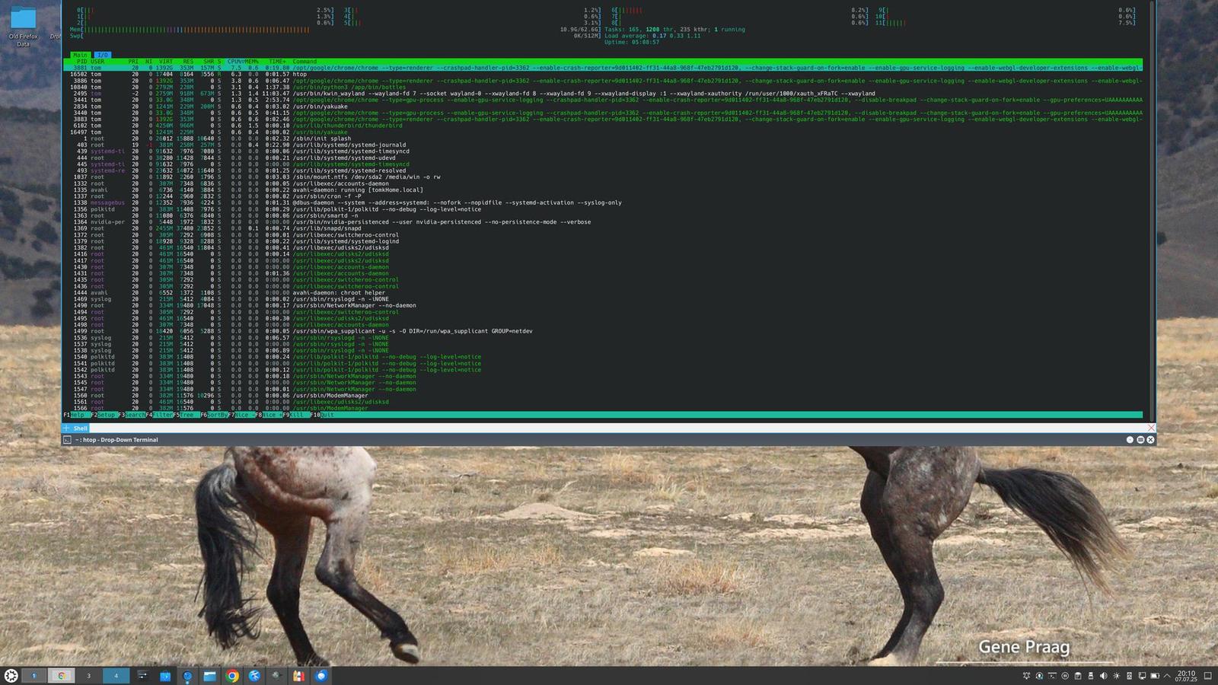Toggle media playback via the tray pause icon
This screenshot has height=685, width=1218.
tap(1065, 676)
